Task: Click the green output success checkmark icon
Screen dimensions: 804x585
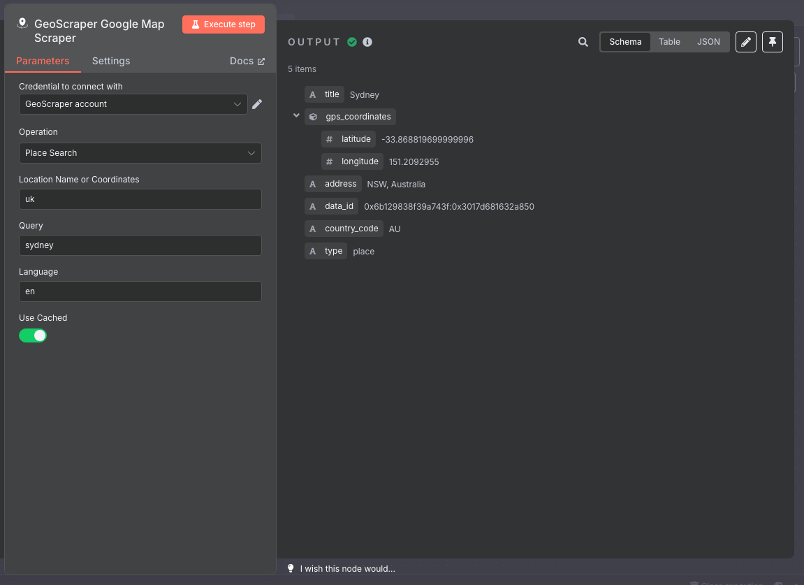Action: (352, 42)
